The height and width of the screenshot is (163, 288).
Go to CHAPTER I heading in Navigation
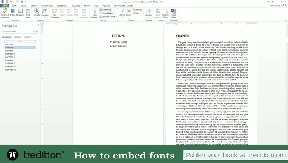pos(20,48)
